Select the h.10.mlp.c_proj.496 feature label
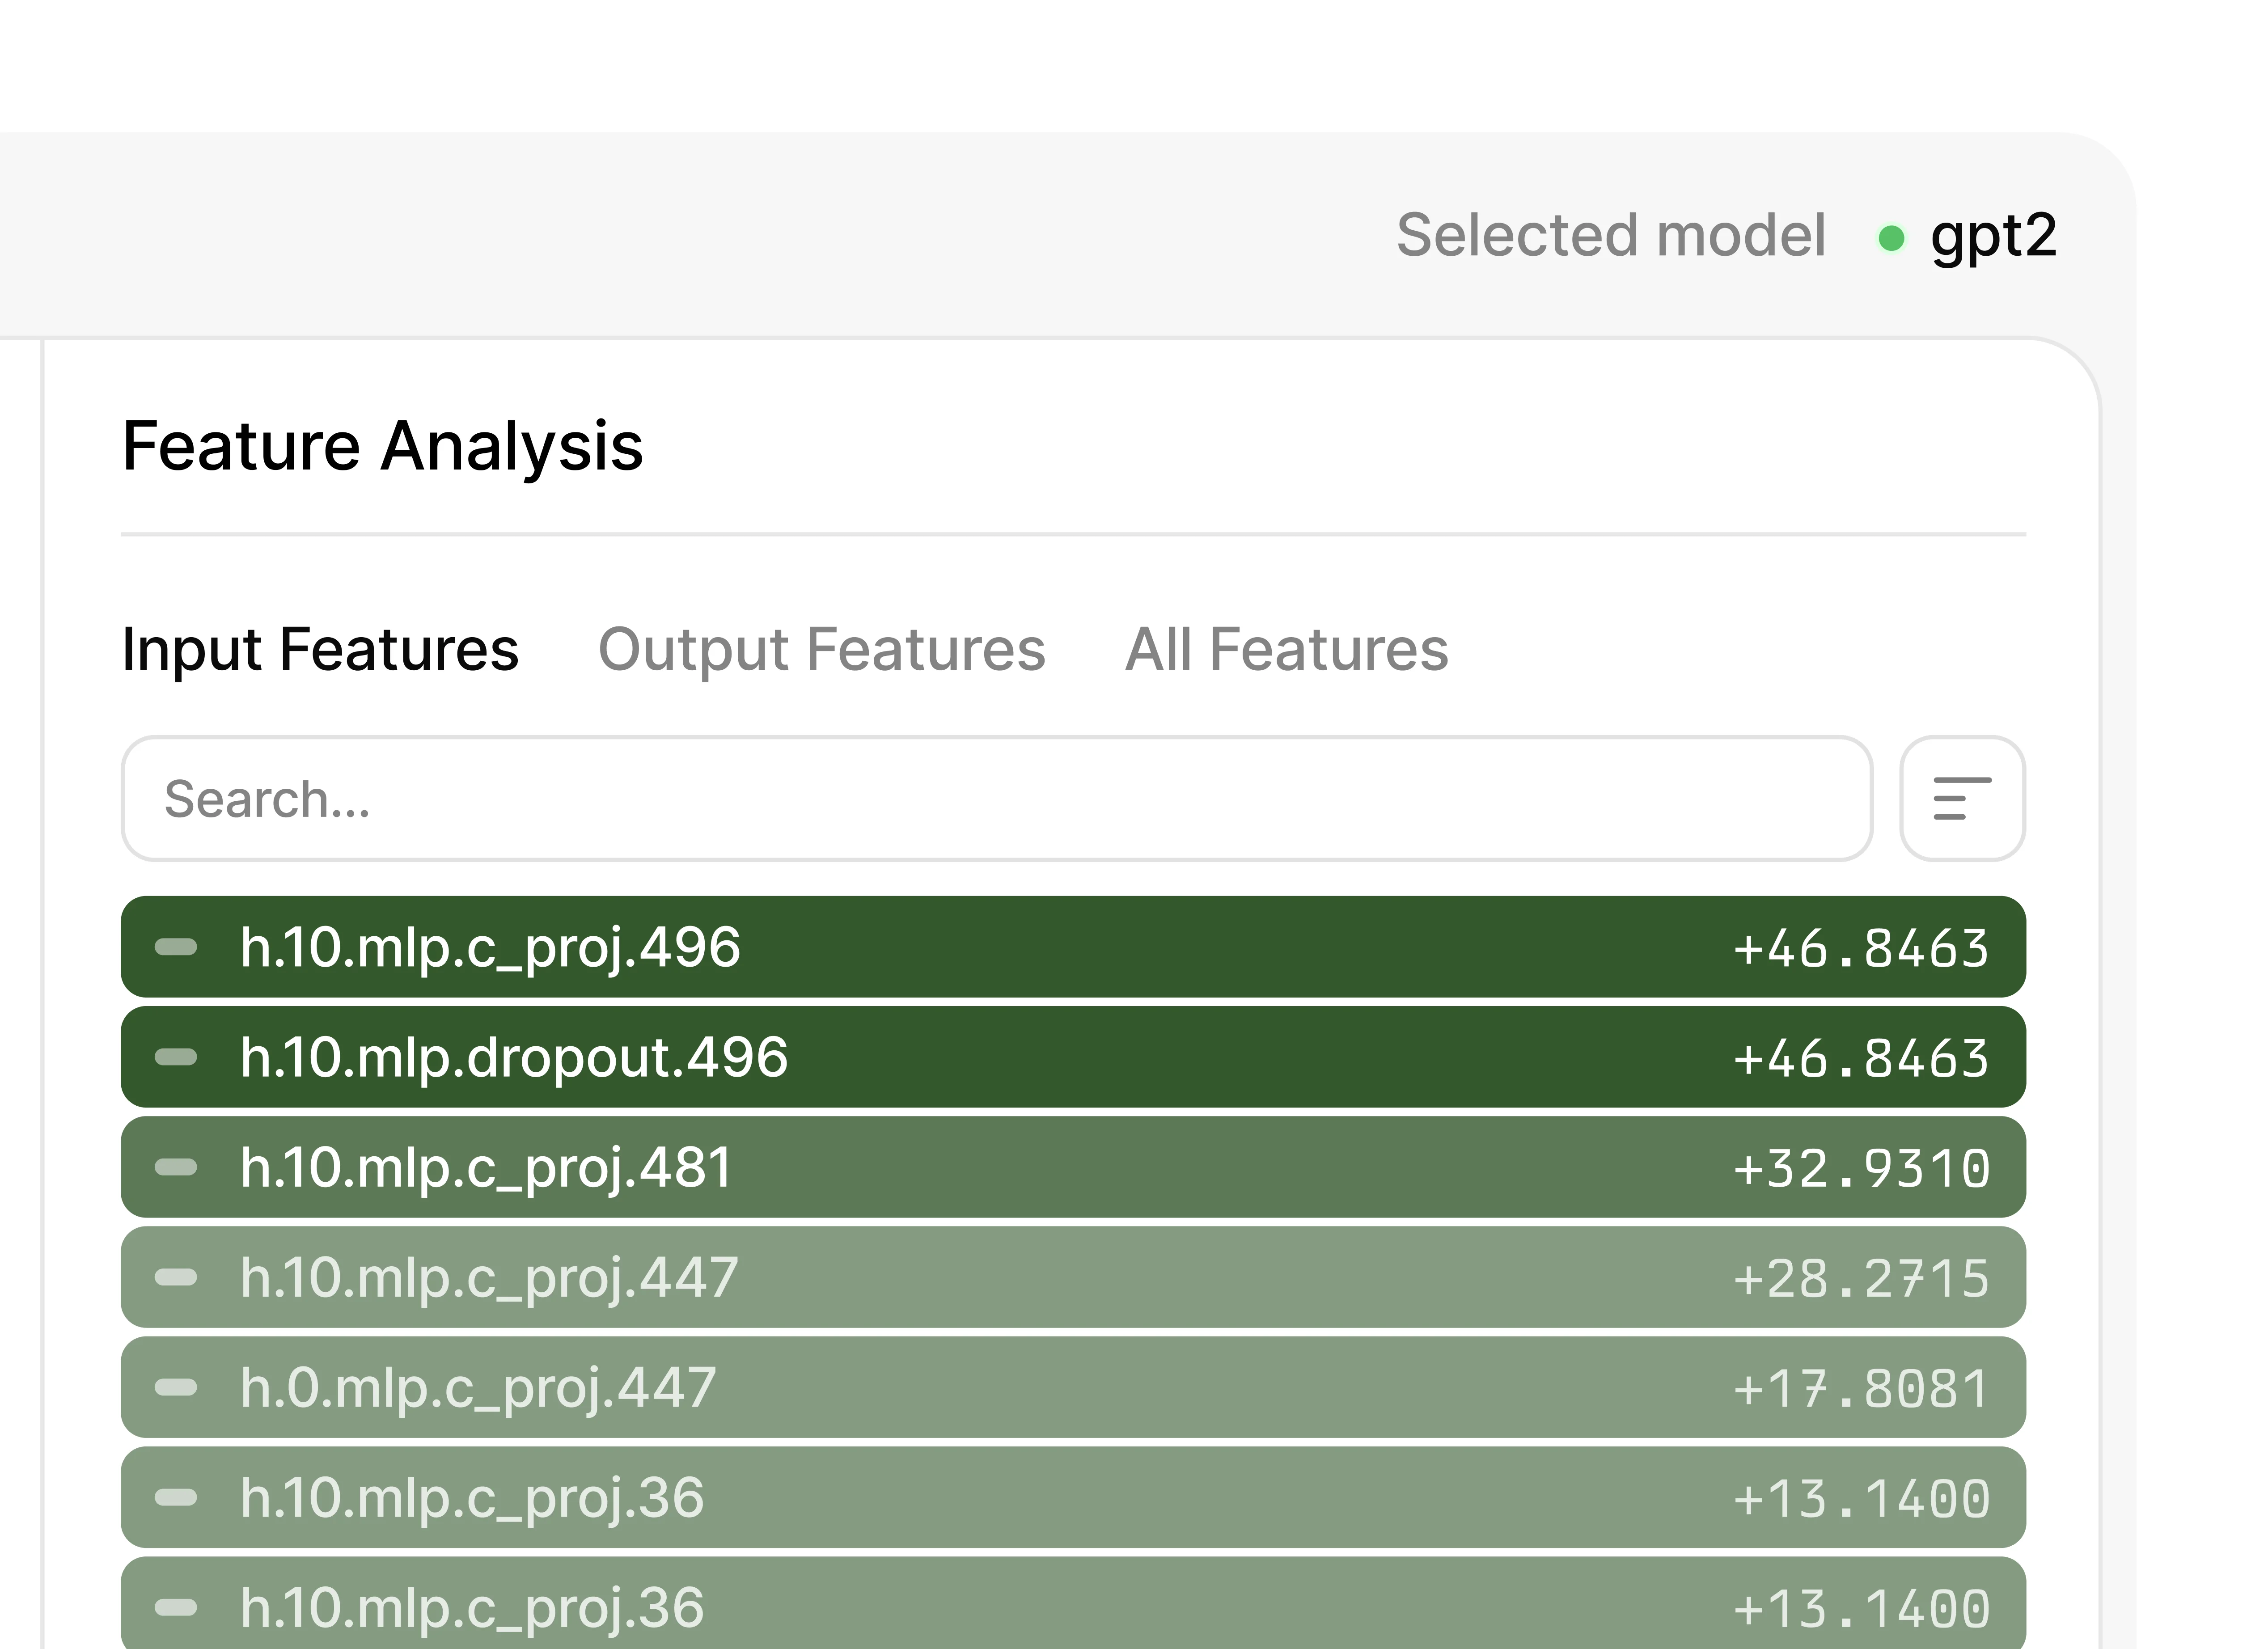Screen dimensions: 2268x1649 [x=490, y=947]
